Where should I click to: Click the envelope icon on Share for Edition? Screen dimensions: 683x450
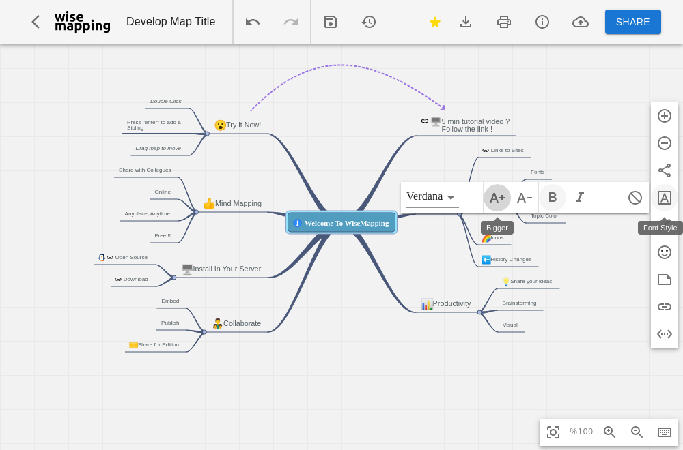[133, 345]
